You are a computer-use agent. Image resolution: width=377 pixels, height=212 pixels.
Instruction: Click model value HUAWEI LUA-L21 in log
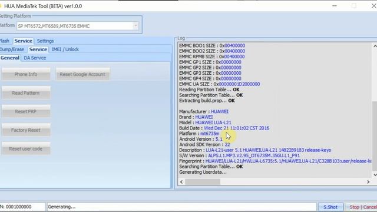[213, 122]
